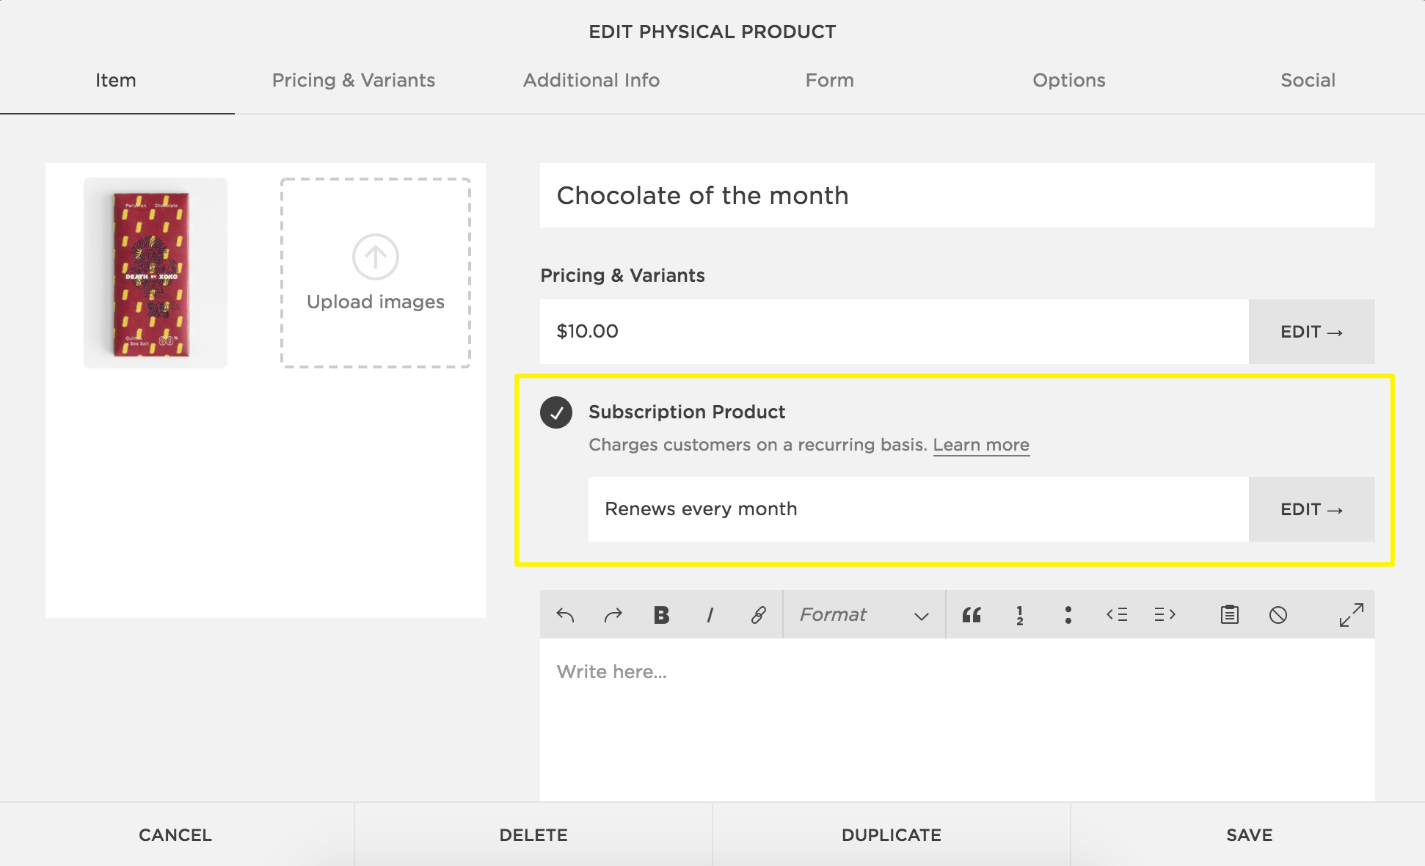The height and width of the screenshot is (866, 1425).
Task: Go to the Form tab
Action: click(830, 80)
